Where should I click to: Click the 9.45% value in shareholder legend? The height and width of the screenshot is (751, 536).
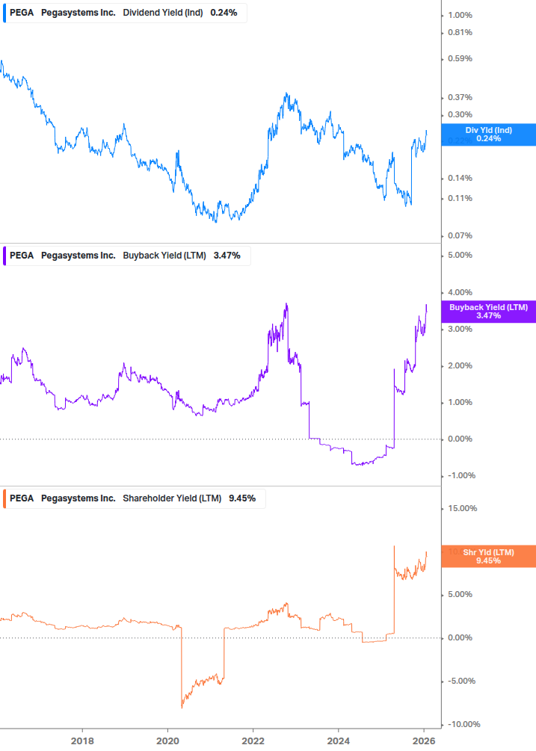pos(242,498)
